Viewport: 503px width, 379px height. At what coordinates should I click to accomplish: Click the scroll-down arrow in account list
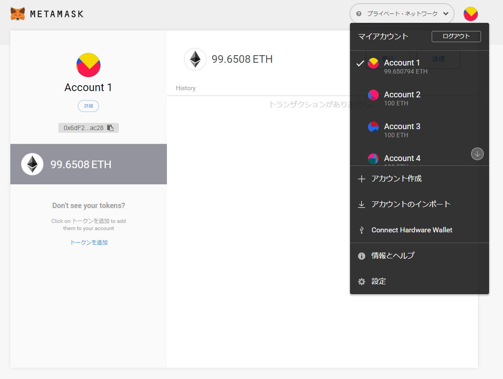pos(477,154)
